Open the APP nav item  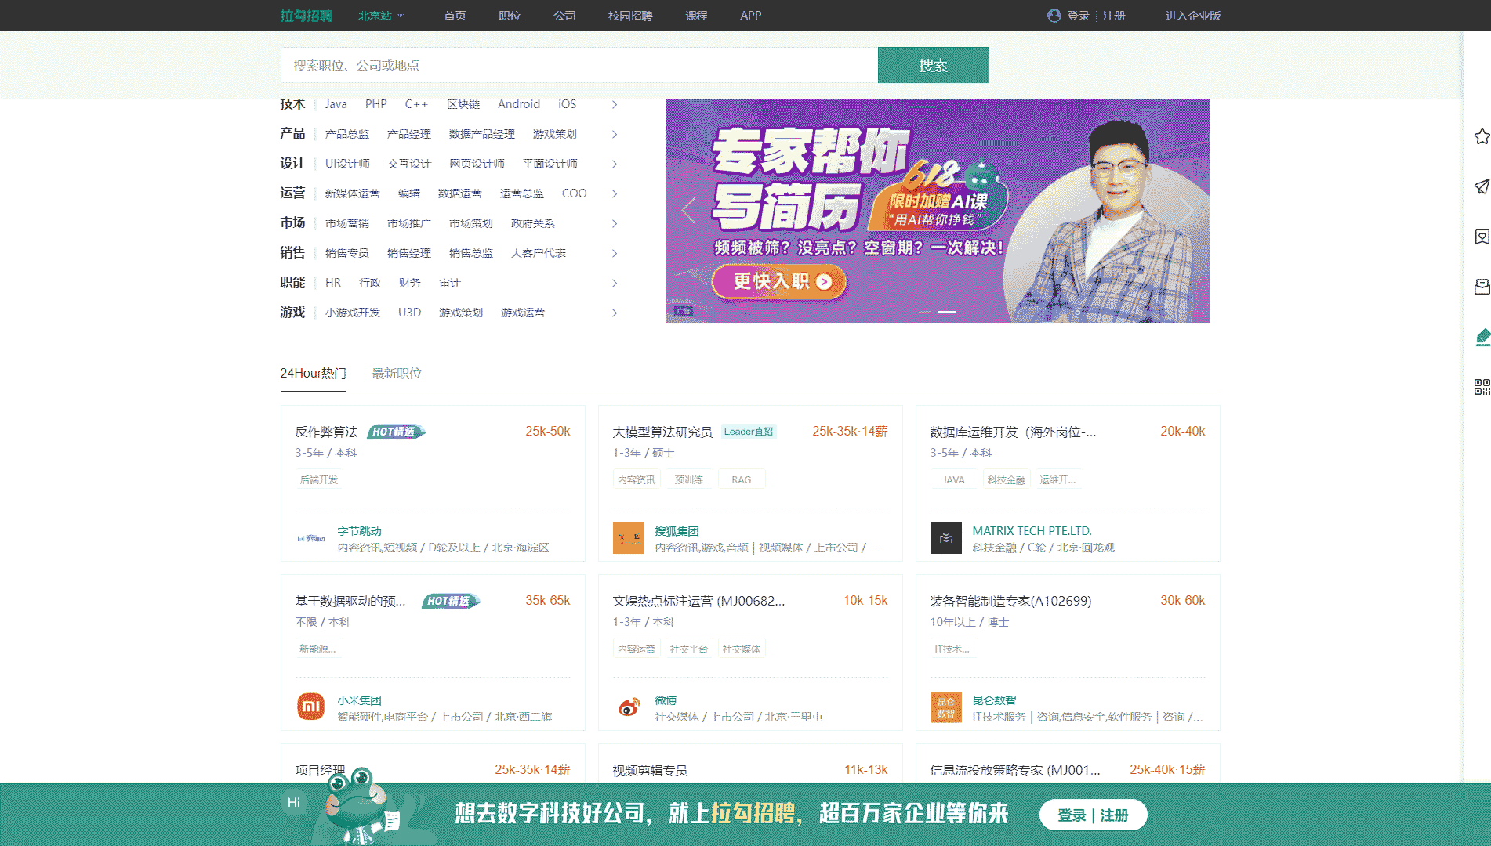(751, 16)
